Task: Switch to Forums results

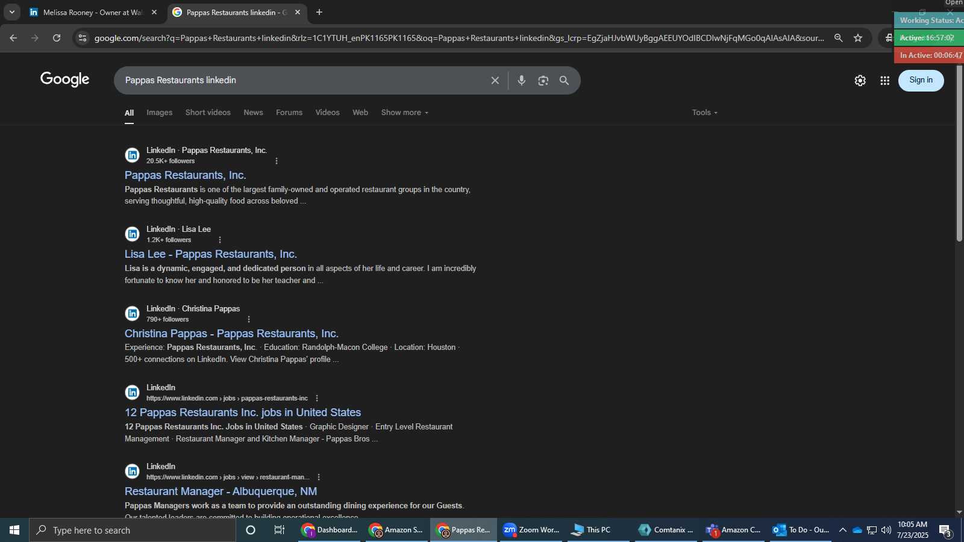Action: click(x=289, y=113)
